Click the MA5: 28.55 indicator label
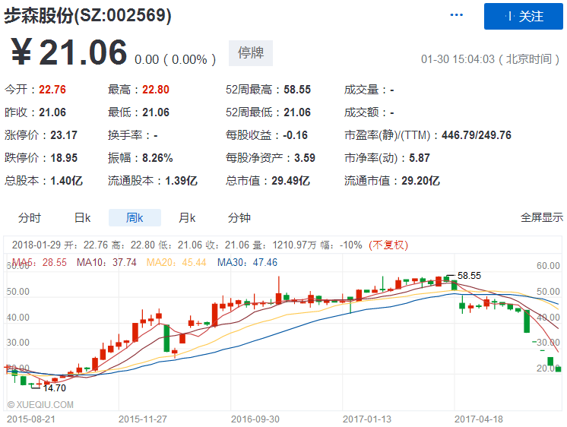Viewport: 567px width, 427px height. pos(40,262)
